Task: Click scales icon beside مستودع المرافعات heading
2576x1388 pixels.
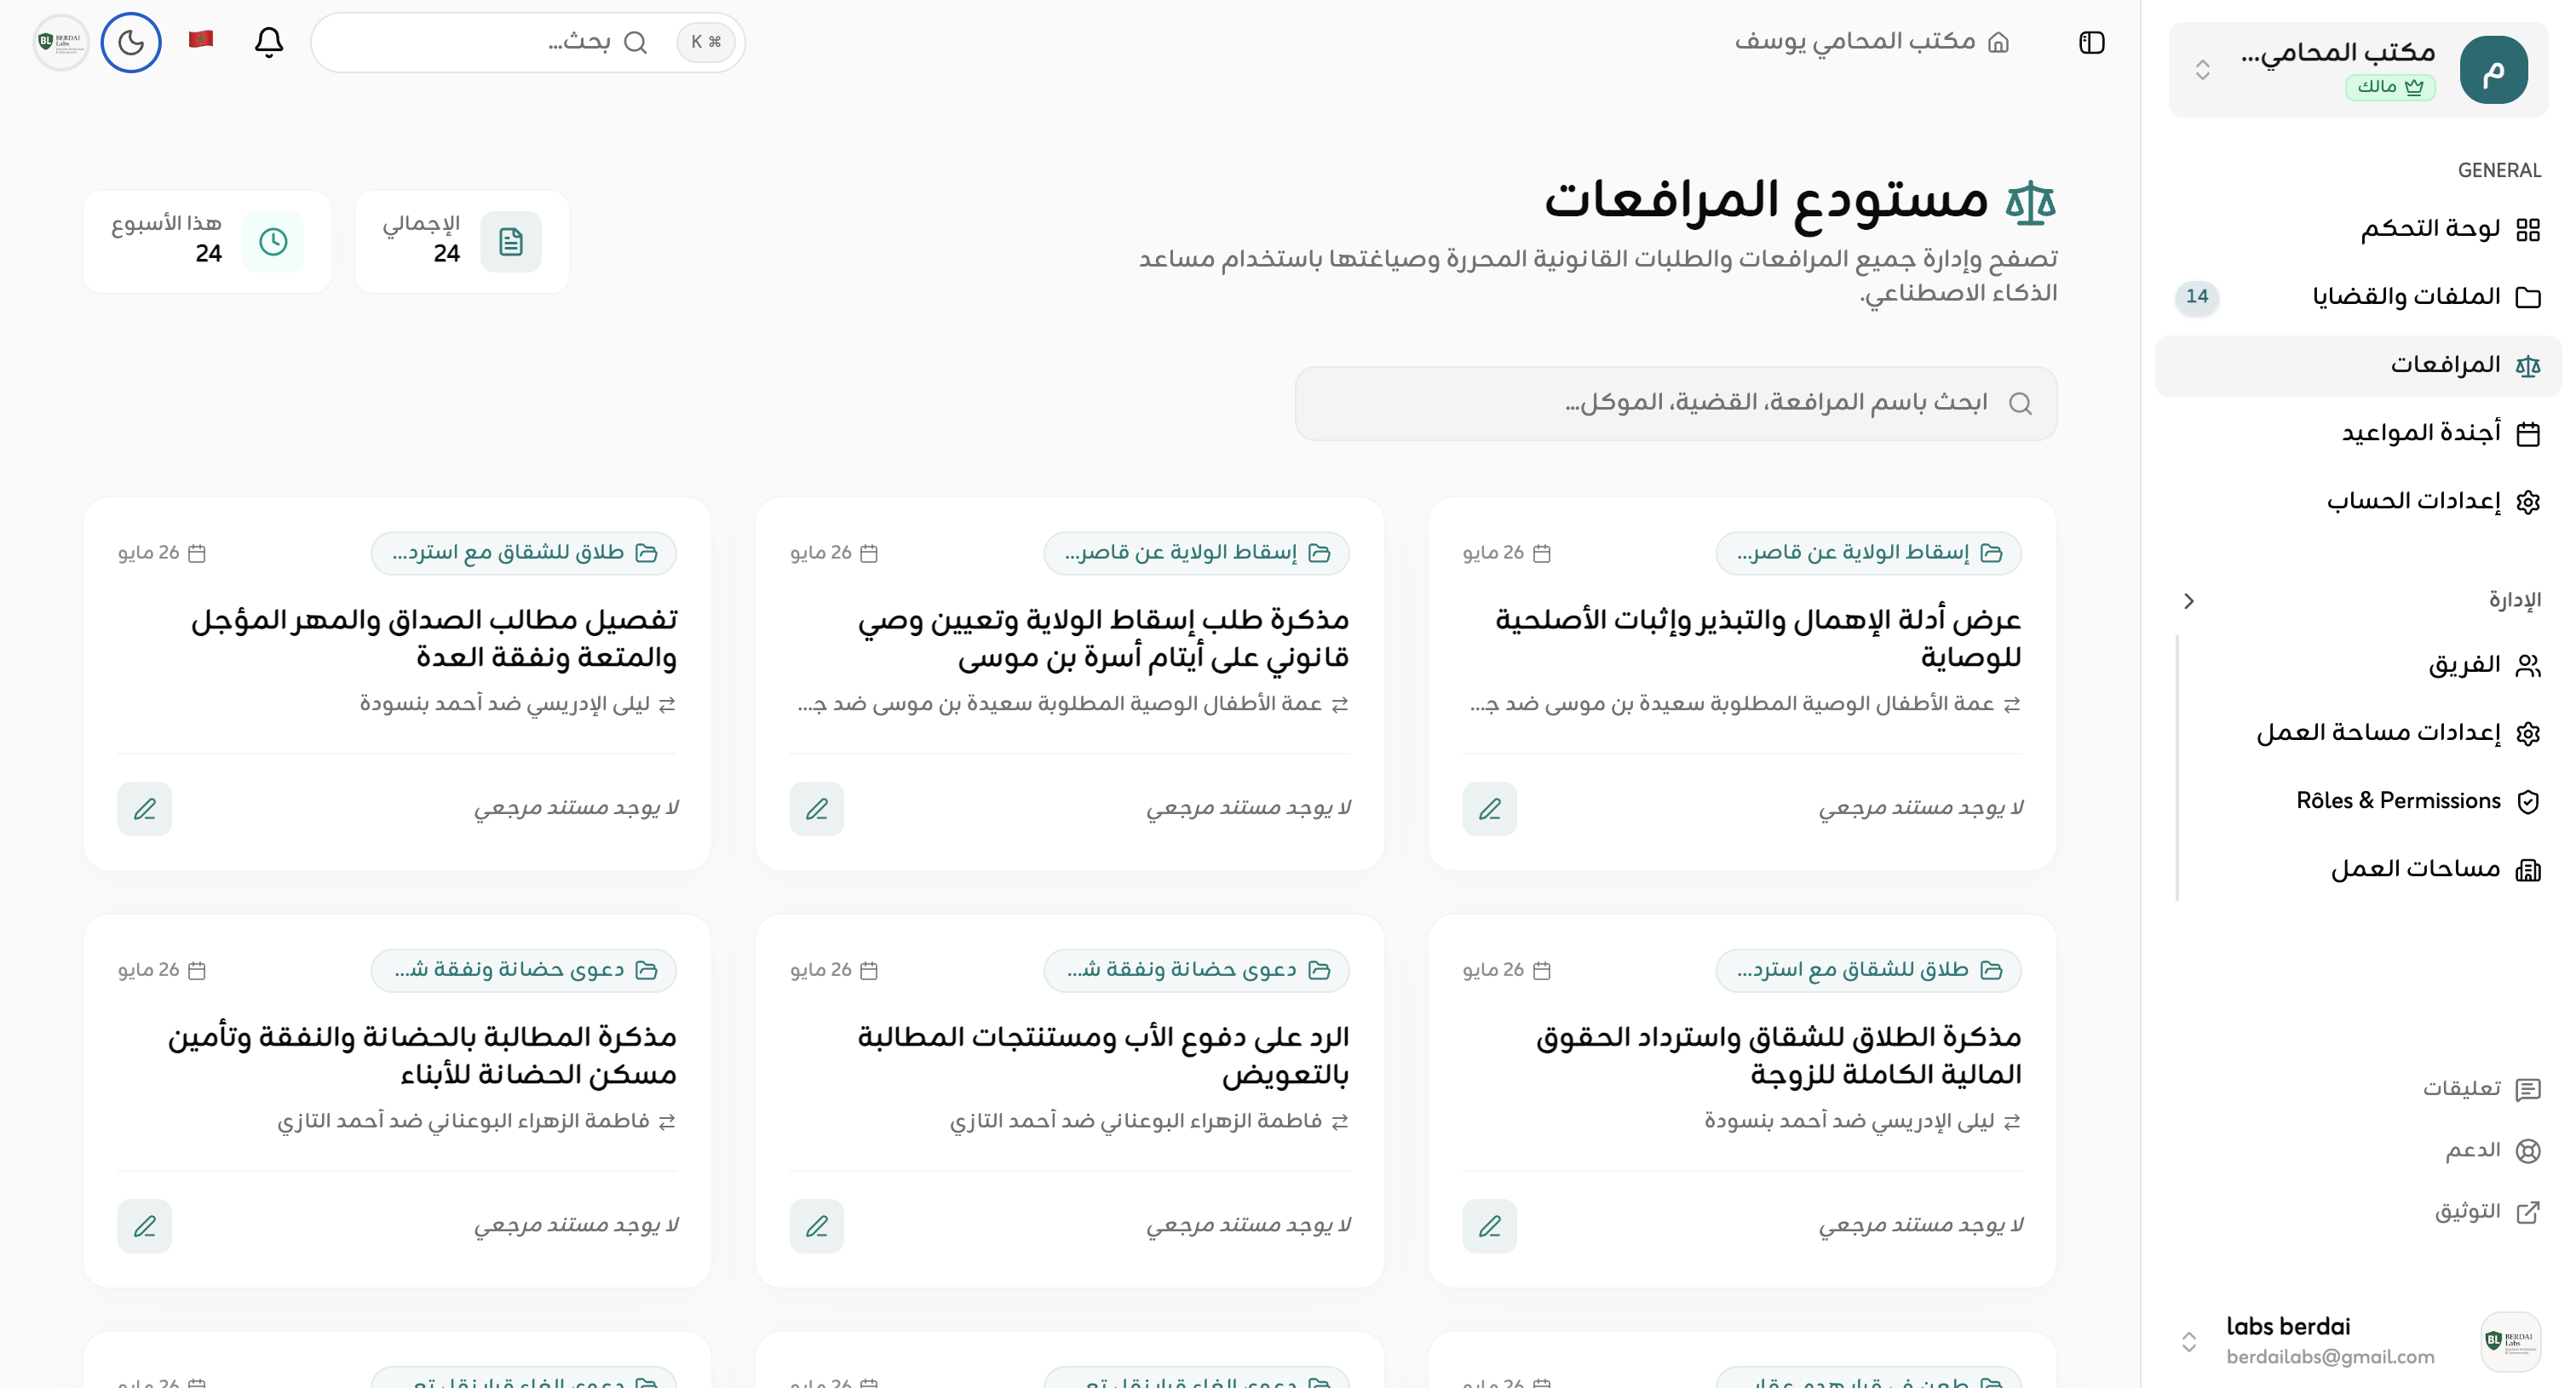Action: 2030,202
